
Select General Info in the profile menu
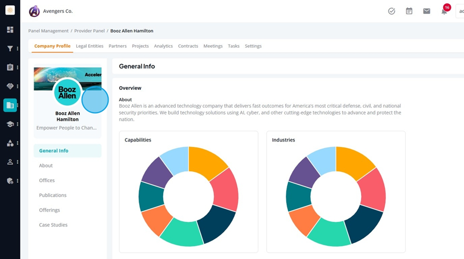[x=68, y=151]
